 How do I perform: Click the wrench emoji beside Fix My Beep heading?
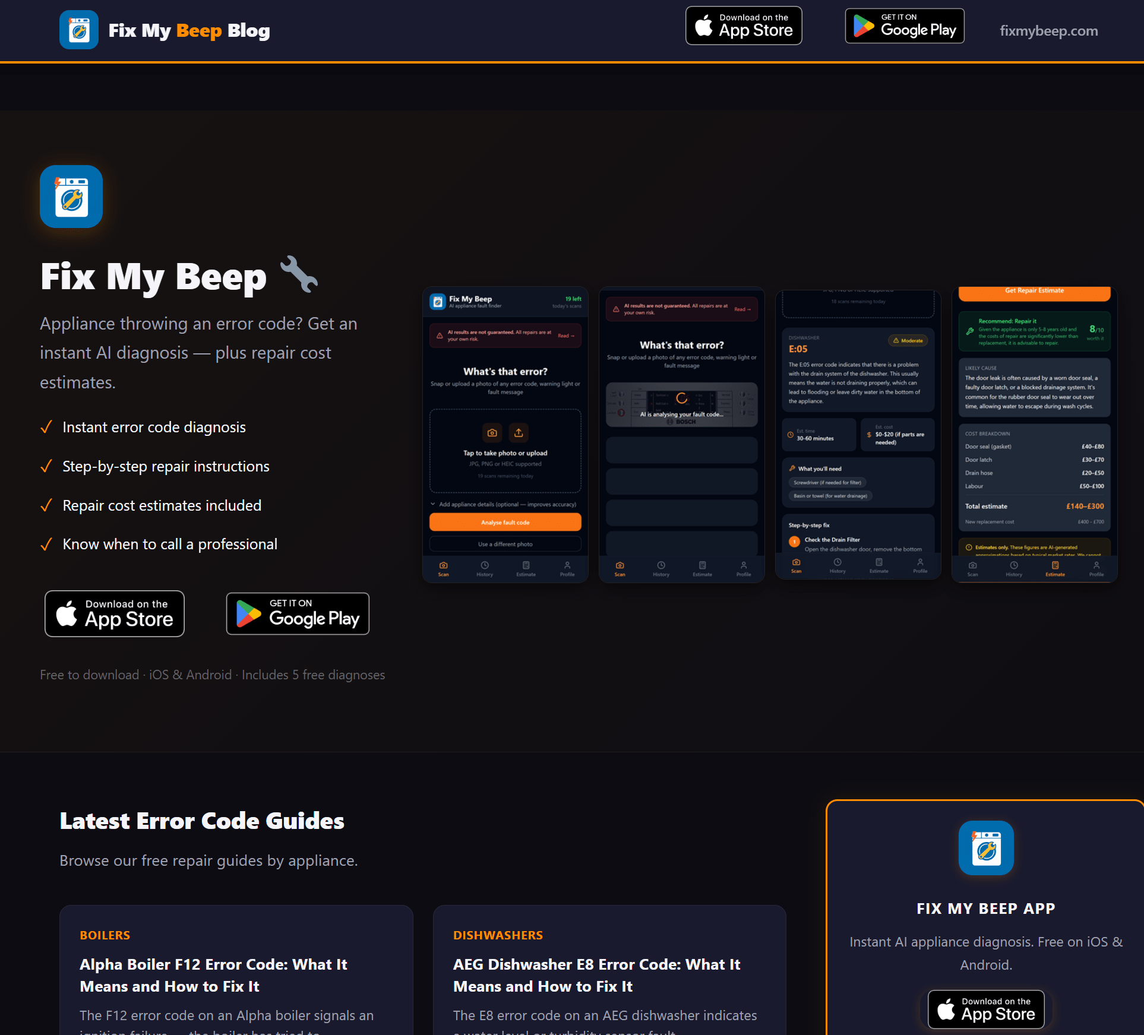point(299,274)
